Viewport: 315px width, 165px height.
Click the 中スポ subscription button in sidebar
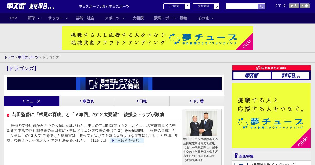click(x=252, y=75)
